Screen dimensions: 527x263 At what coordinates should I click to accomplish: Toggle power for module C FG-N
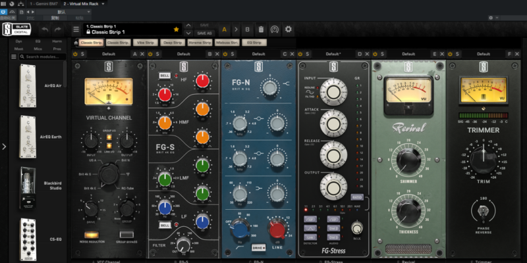pyautogui.click(x=225, y=54)
